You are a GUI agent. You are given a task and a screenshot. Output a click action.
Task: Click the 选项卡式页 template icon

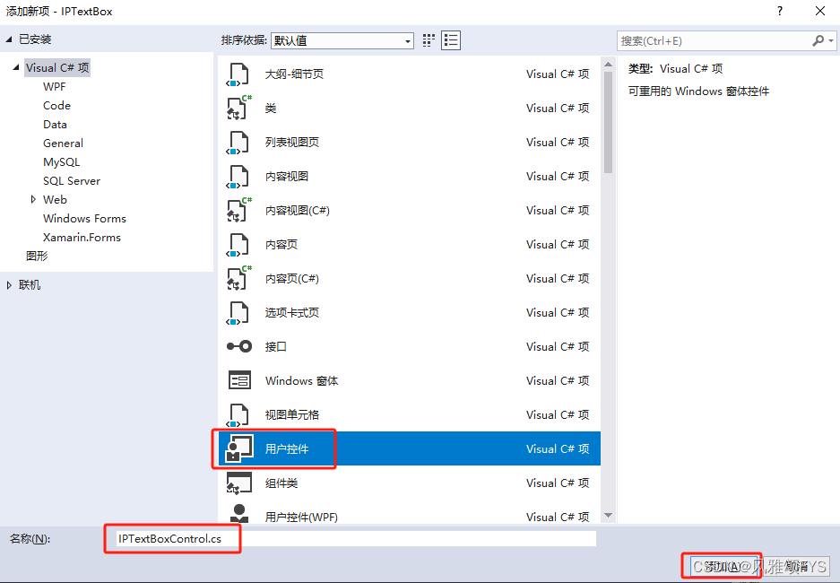click(238, 312)
